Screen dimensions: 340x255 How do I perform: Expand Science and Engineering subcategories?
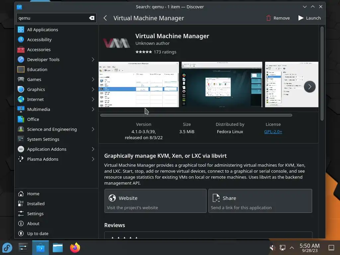pos(93,129)
